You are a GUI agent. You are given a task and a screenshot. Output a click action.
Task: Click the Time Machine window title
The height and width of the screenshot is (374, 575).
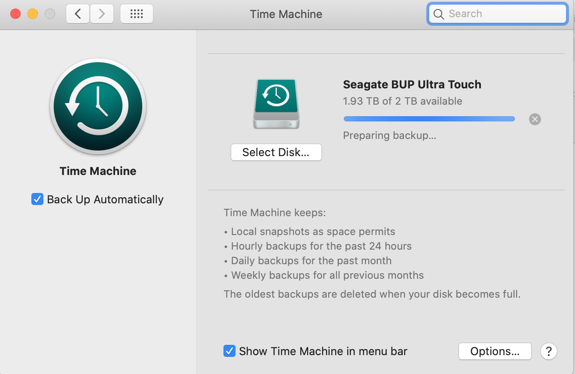(x=286, y=14)
